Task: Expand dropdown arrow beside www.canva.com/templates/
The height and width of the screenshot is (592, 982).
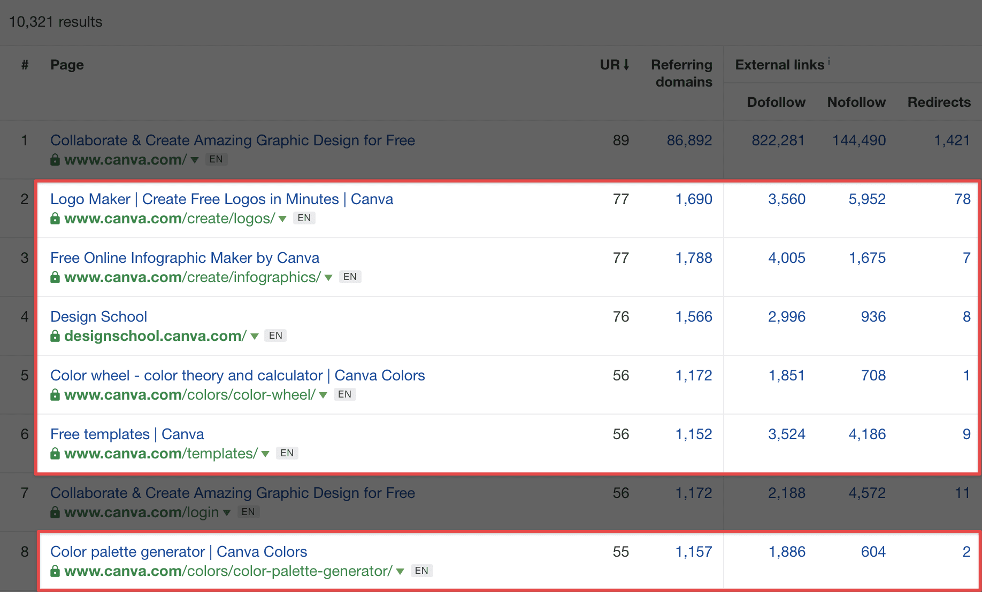Action: coord(265,454)
